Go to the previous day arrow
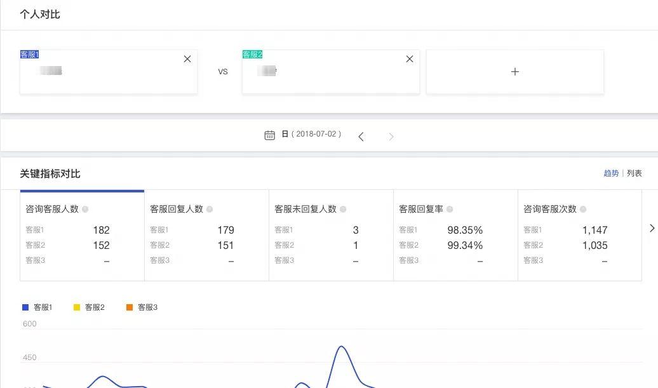Image resolution: width=658 pixels, height=388 pixels. click(x=361, y=137)
